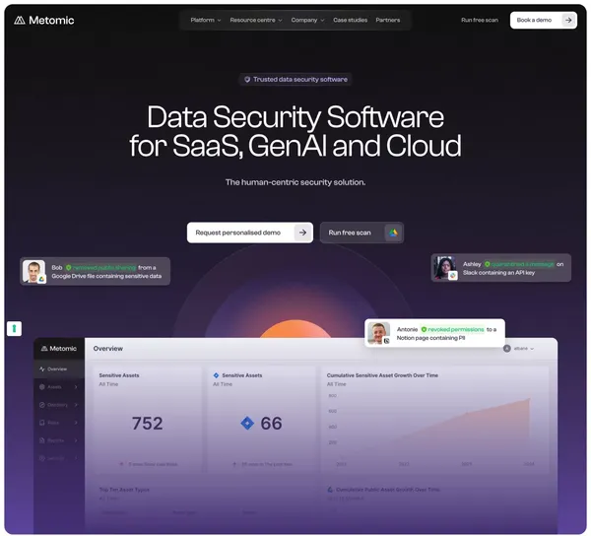Image resolution: width=591 pixels, height=536 pixels.
Task: Click the Assets icon in the sidebar
Action: click(x=42, y=387)
